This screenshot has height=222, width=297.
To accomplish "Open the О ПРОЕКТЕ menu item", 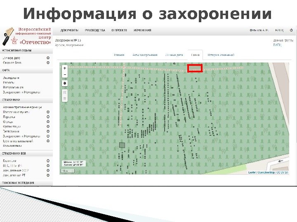I will 119,30.
